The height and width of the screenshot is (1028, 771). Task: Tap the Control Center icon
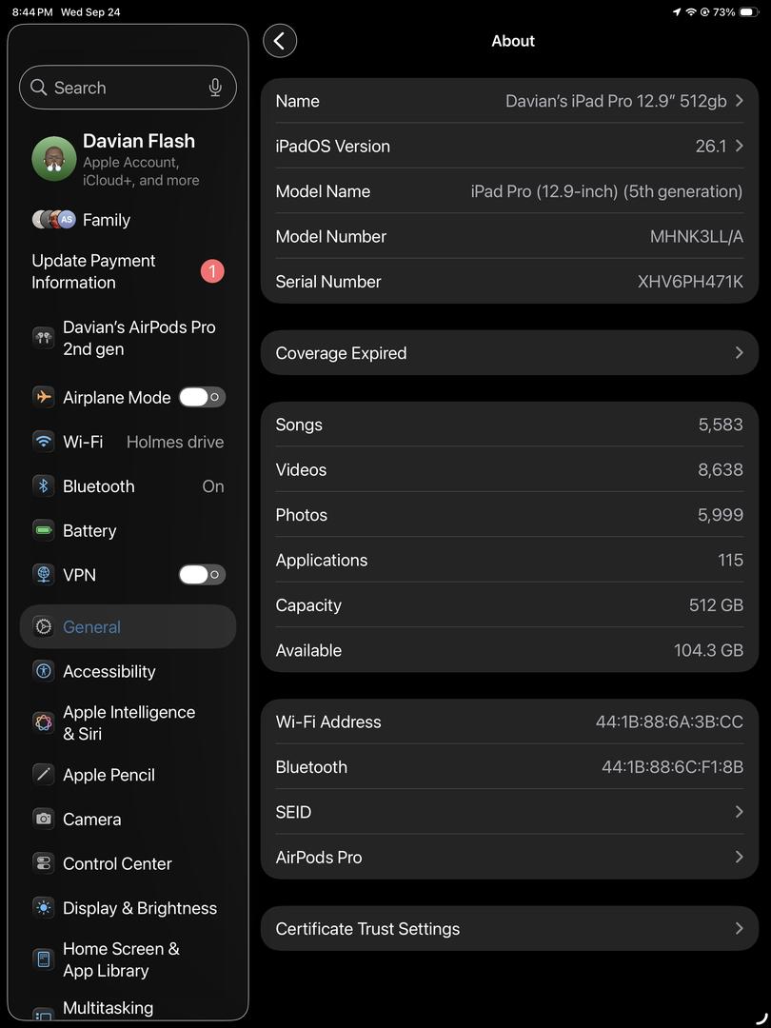[x=43, y=863]
